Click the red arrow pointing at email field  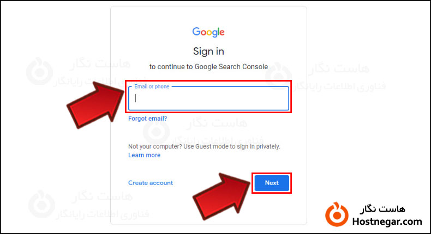point(95,106)
